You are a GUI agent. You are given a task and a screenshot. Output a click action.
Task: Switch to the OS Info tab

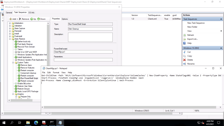(x=31, y=12)
